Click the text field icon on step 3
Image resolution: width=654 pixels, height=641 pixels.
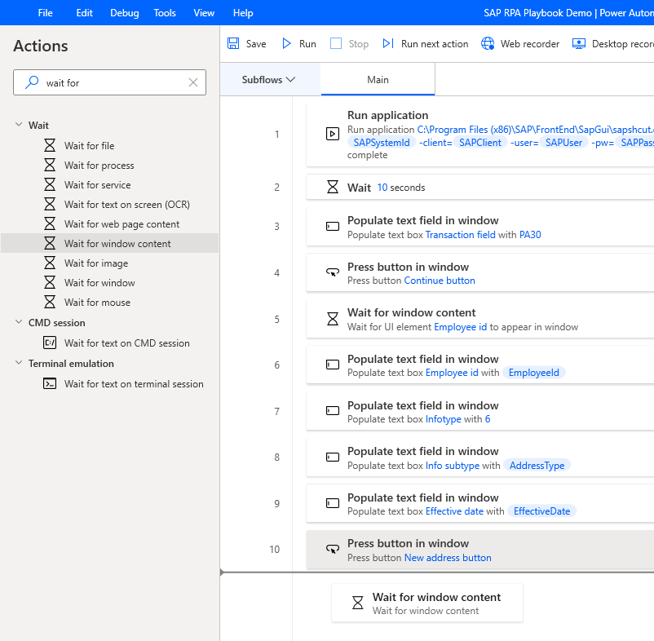pyautogui.click(x=333, y=227)
